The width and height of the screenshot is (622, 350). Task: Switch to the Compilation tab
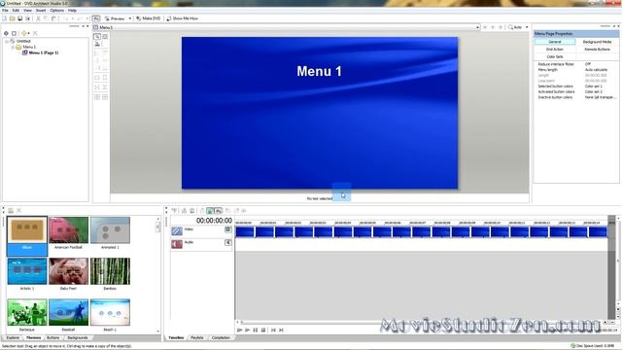click(221, 337)
